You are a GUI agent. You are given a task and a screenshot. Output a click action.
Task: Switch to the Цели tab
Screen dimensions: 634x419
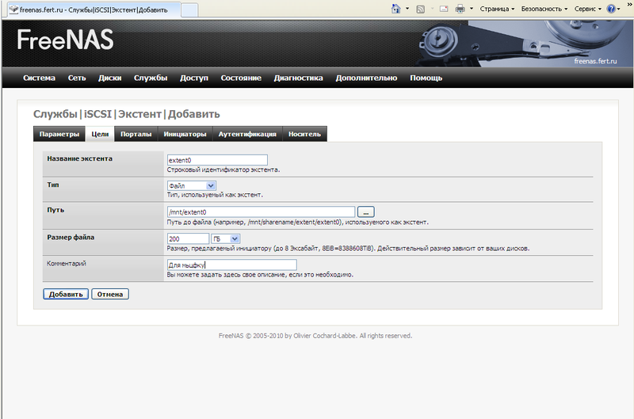100,134
